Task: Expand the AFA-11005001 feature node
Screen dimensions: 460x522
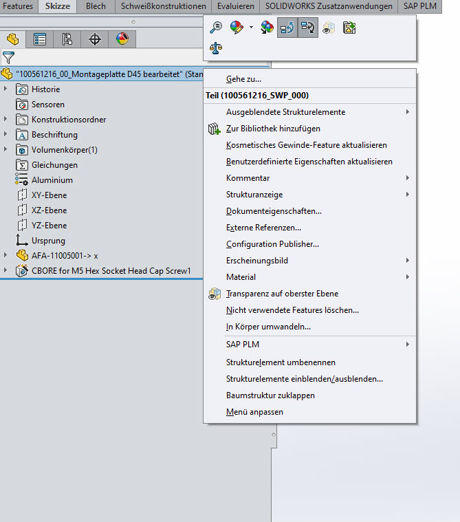Action: click(6, 255)
